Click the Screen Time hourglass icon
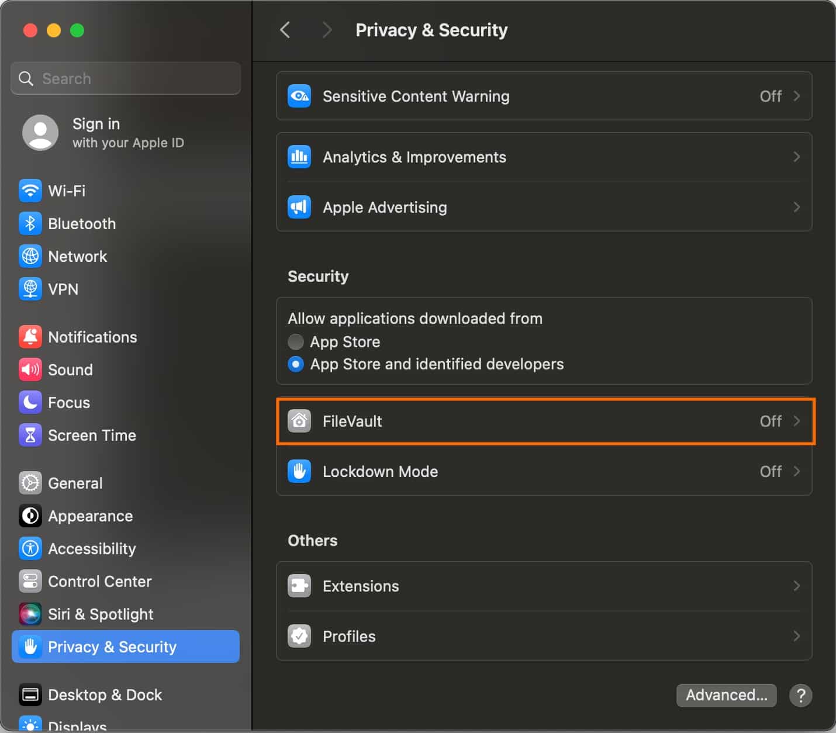Viewport: 836px width, 733px height. (x=30, y=435)
